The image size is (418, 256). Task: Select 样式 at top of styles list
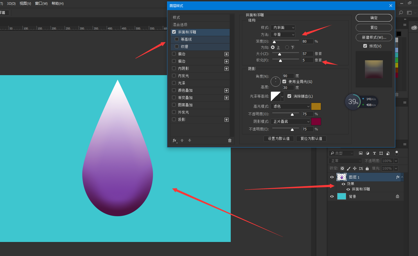click(200, 17)
